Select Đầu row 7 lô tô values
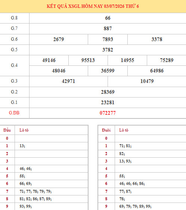This screenshot has height=210, width=186. (x=35, y=191)
